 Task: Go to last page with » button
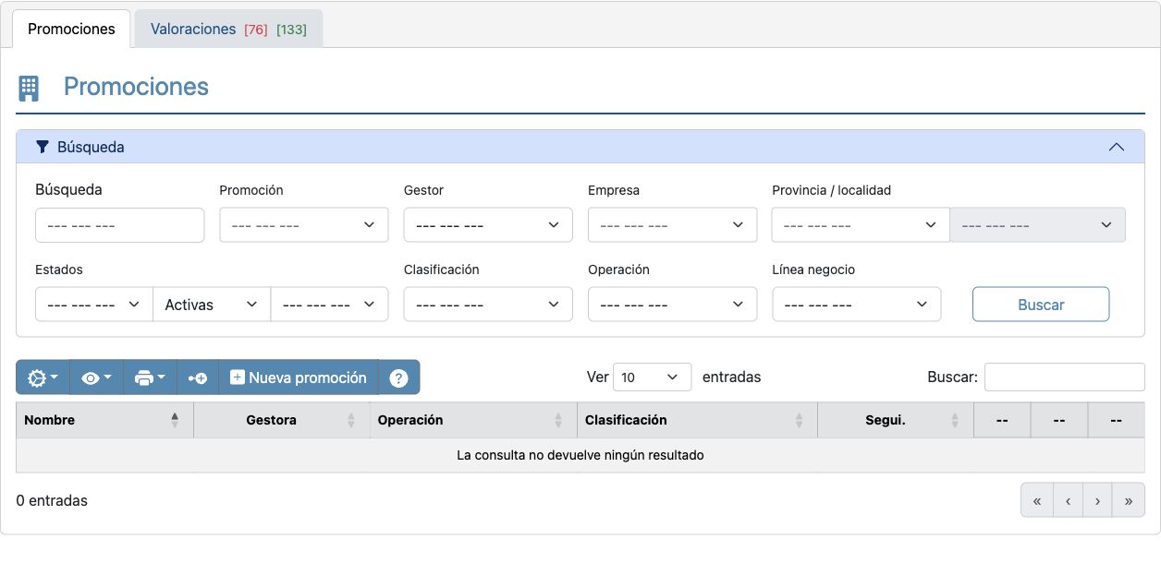click(x=1129, y=501)
